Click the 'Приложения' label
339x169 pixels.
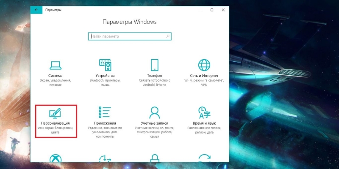tap(105, 123)
